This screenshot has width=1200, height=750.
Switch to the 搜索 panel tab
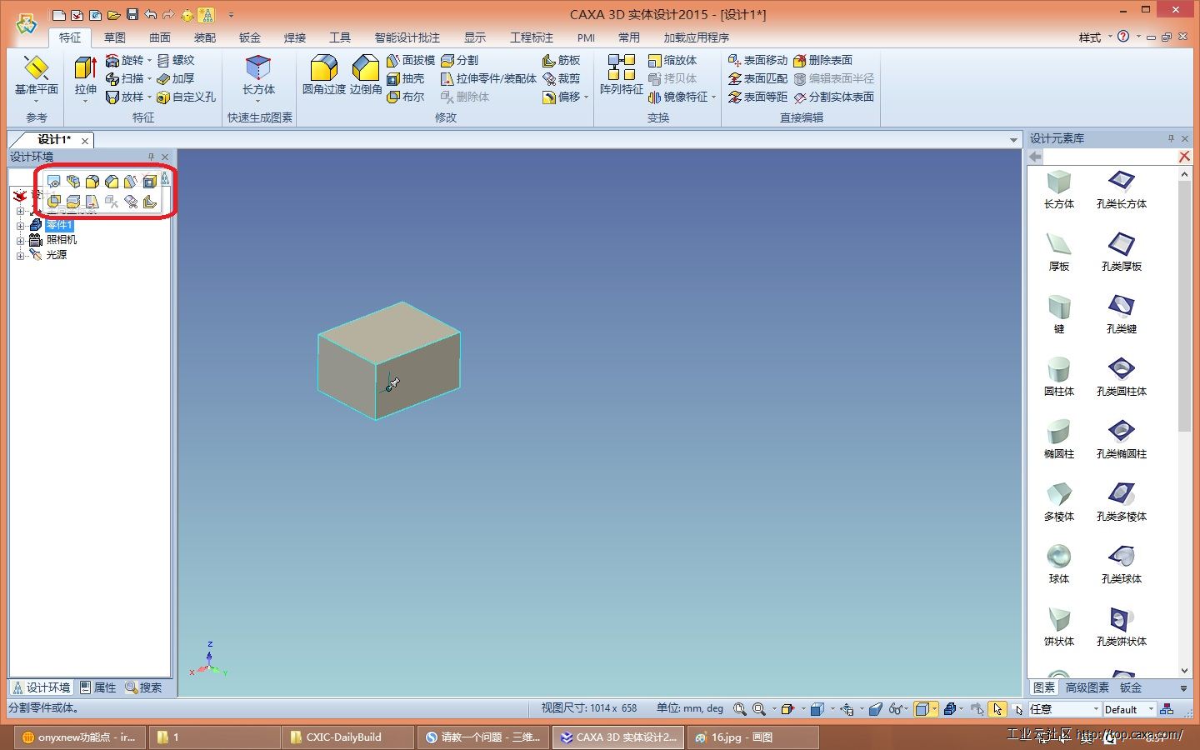click(x=143, y=687)
